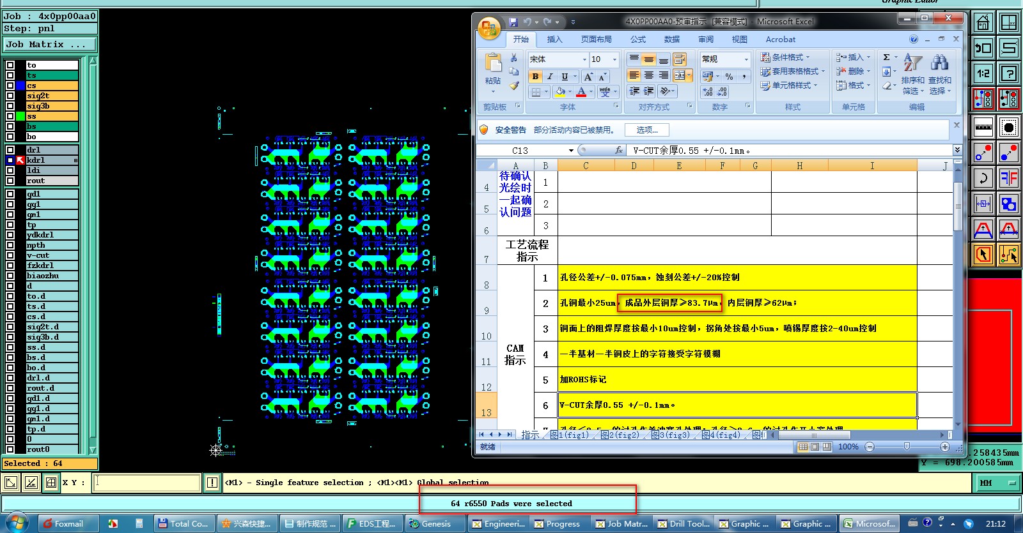This screenshot has width=1023, height=533.
Task: Toggle Bold in Excel ribbon
Action: point(535,77)
